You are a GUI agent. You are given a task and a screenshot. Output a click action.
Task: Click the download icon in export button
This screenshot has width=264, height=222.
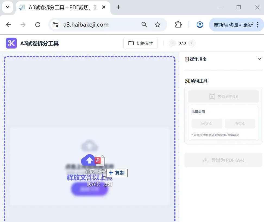(206, 160)
